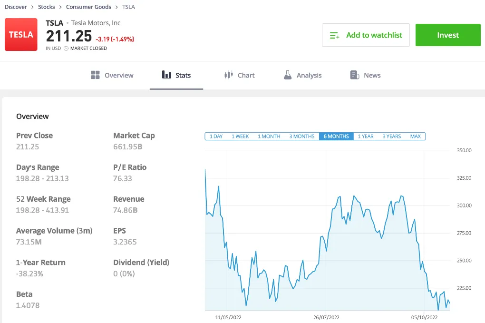The height and width of the screenshot is (323, 485).
Task: Click the Average Volume value 73.15M
Action: [29, 242]
